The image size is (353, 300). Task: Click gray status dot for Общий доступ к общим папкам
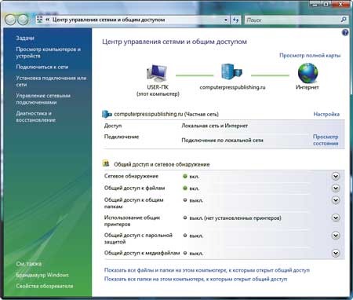point(185,200)
